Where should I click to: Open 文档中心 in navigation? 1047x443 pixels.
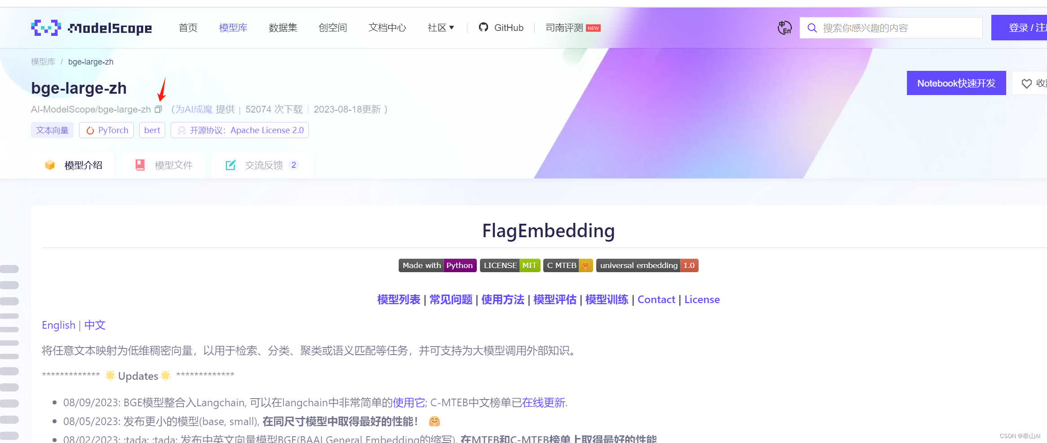[x=387, y=28]
